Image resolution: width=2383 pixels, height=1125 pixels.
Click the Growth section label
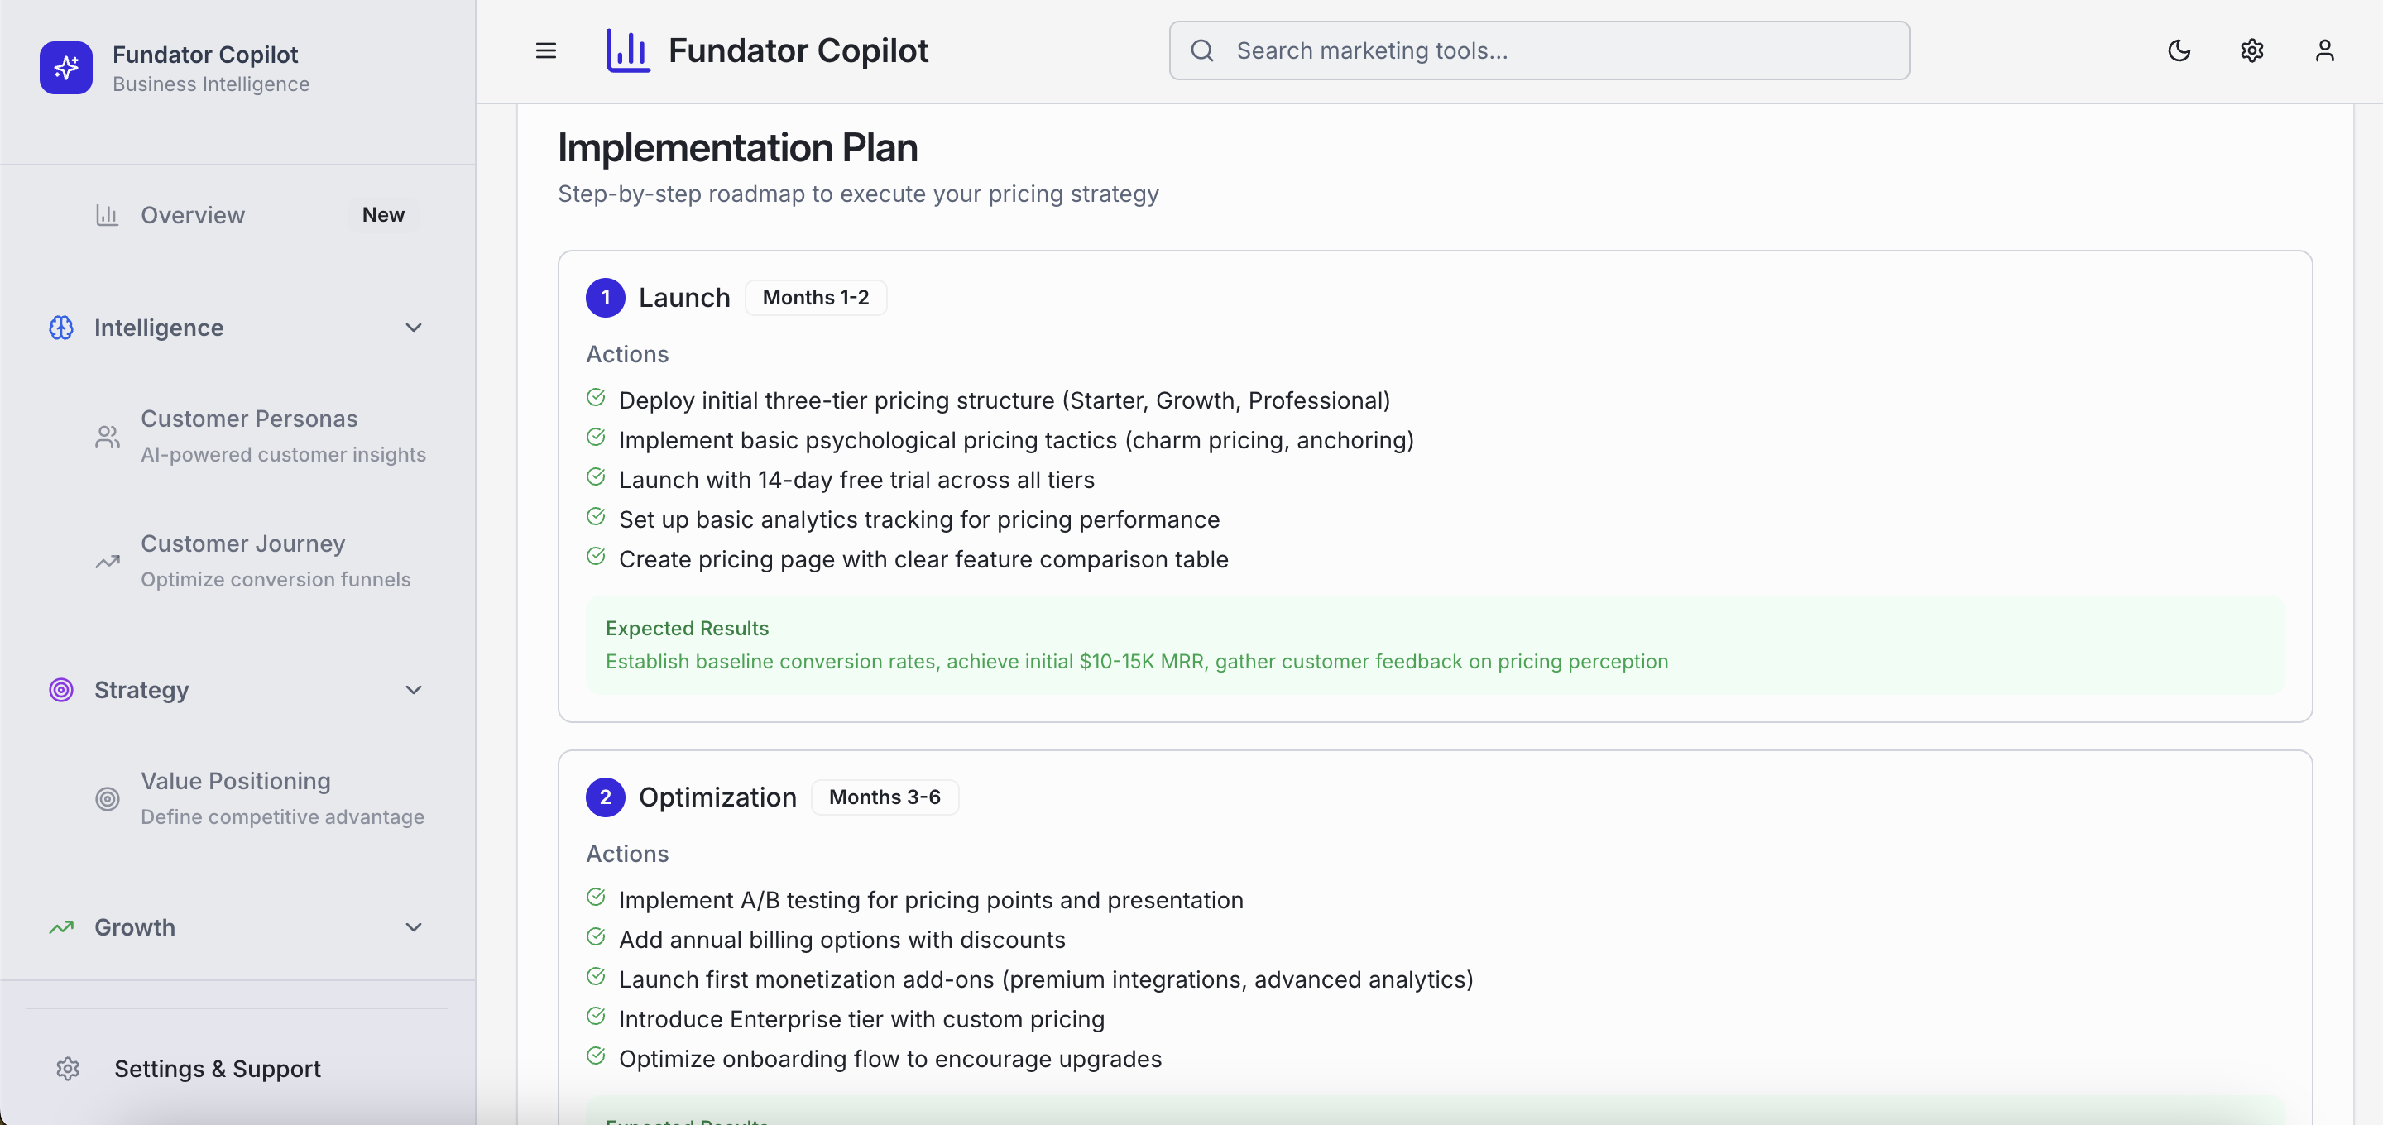pos(135,927)
